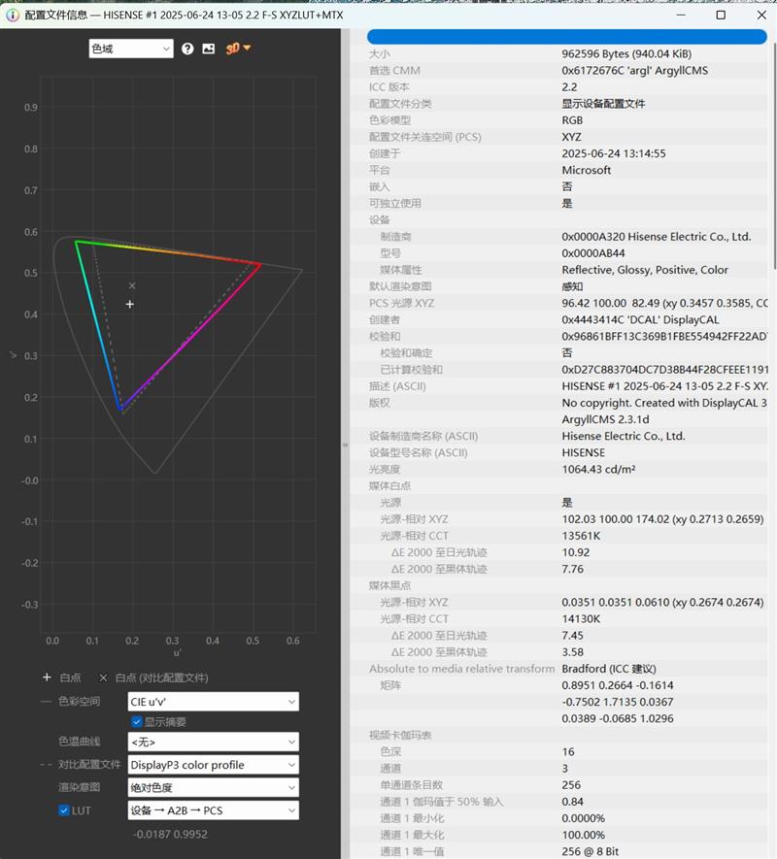Click the plus white point marker in plot
The image size is (777, 859).
click(130, 305)
